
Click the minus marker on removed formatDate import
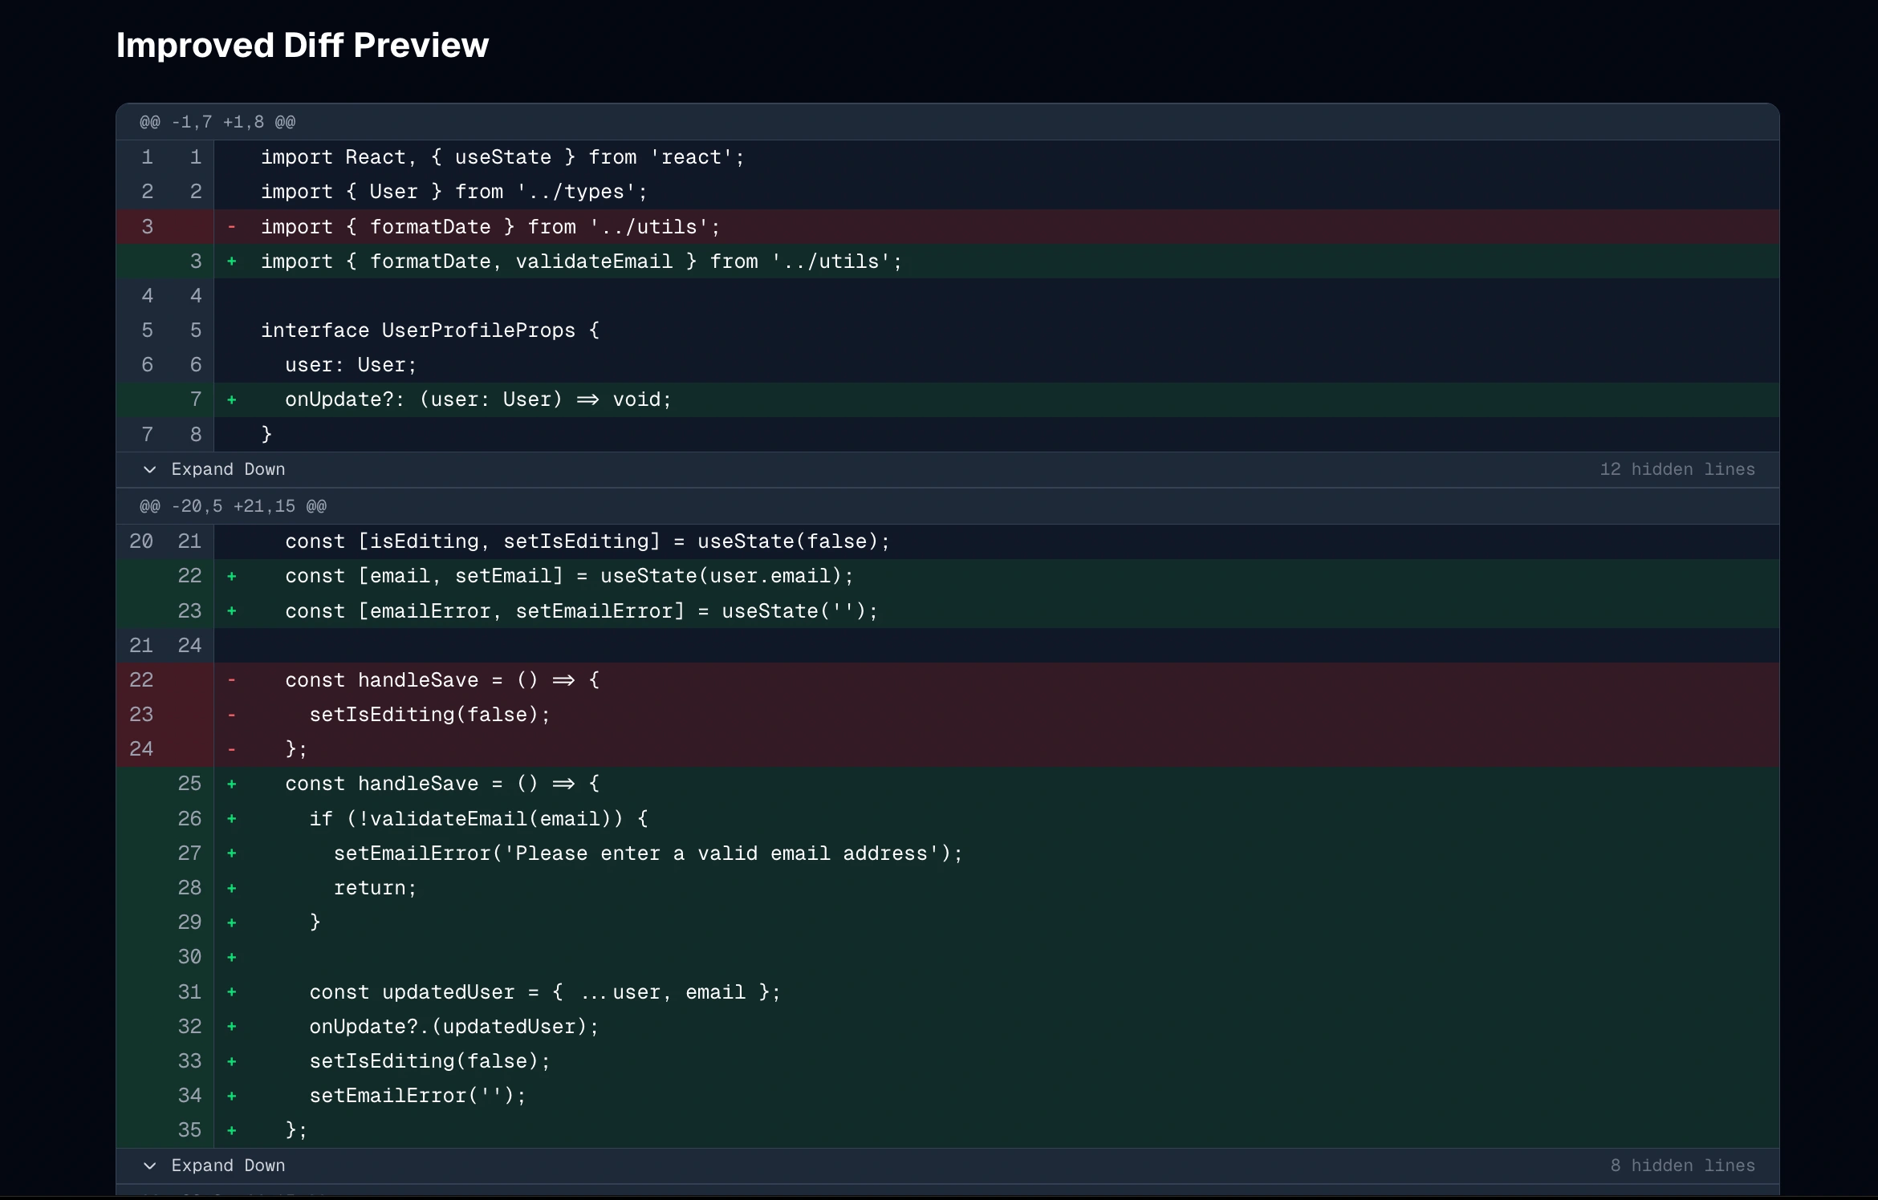tap(231, 228)
